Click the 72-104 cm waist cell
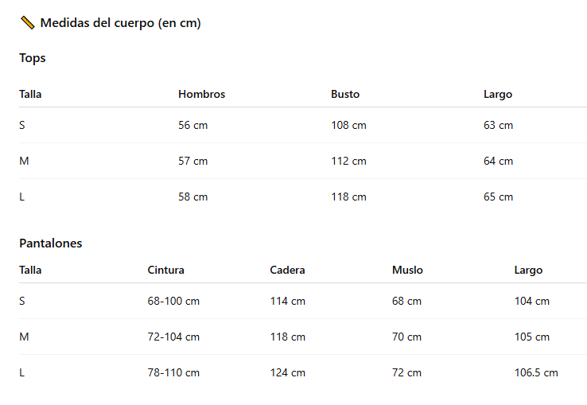This screenshot has width=587, height=405. [x=173, y=337]
